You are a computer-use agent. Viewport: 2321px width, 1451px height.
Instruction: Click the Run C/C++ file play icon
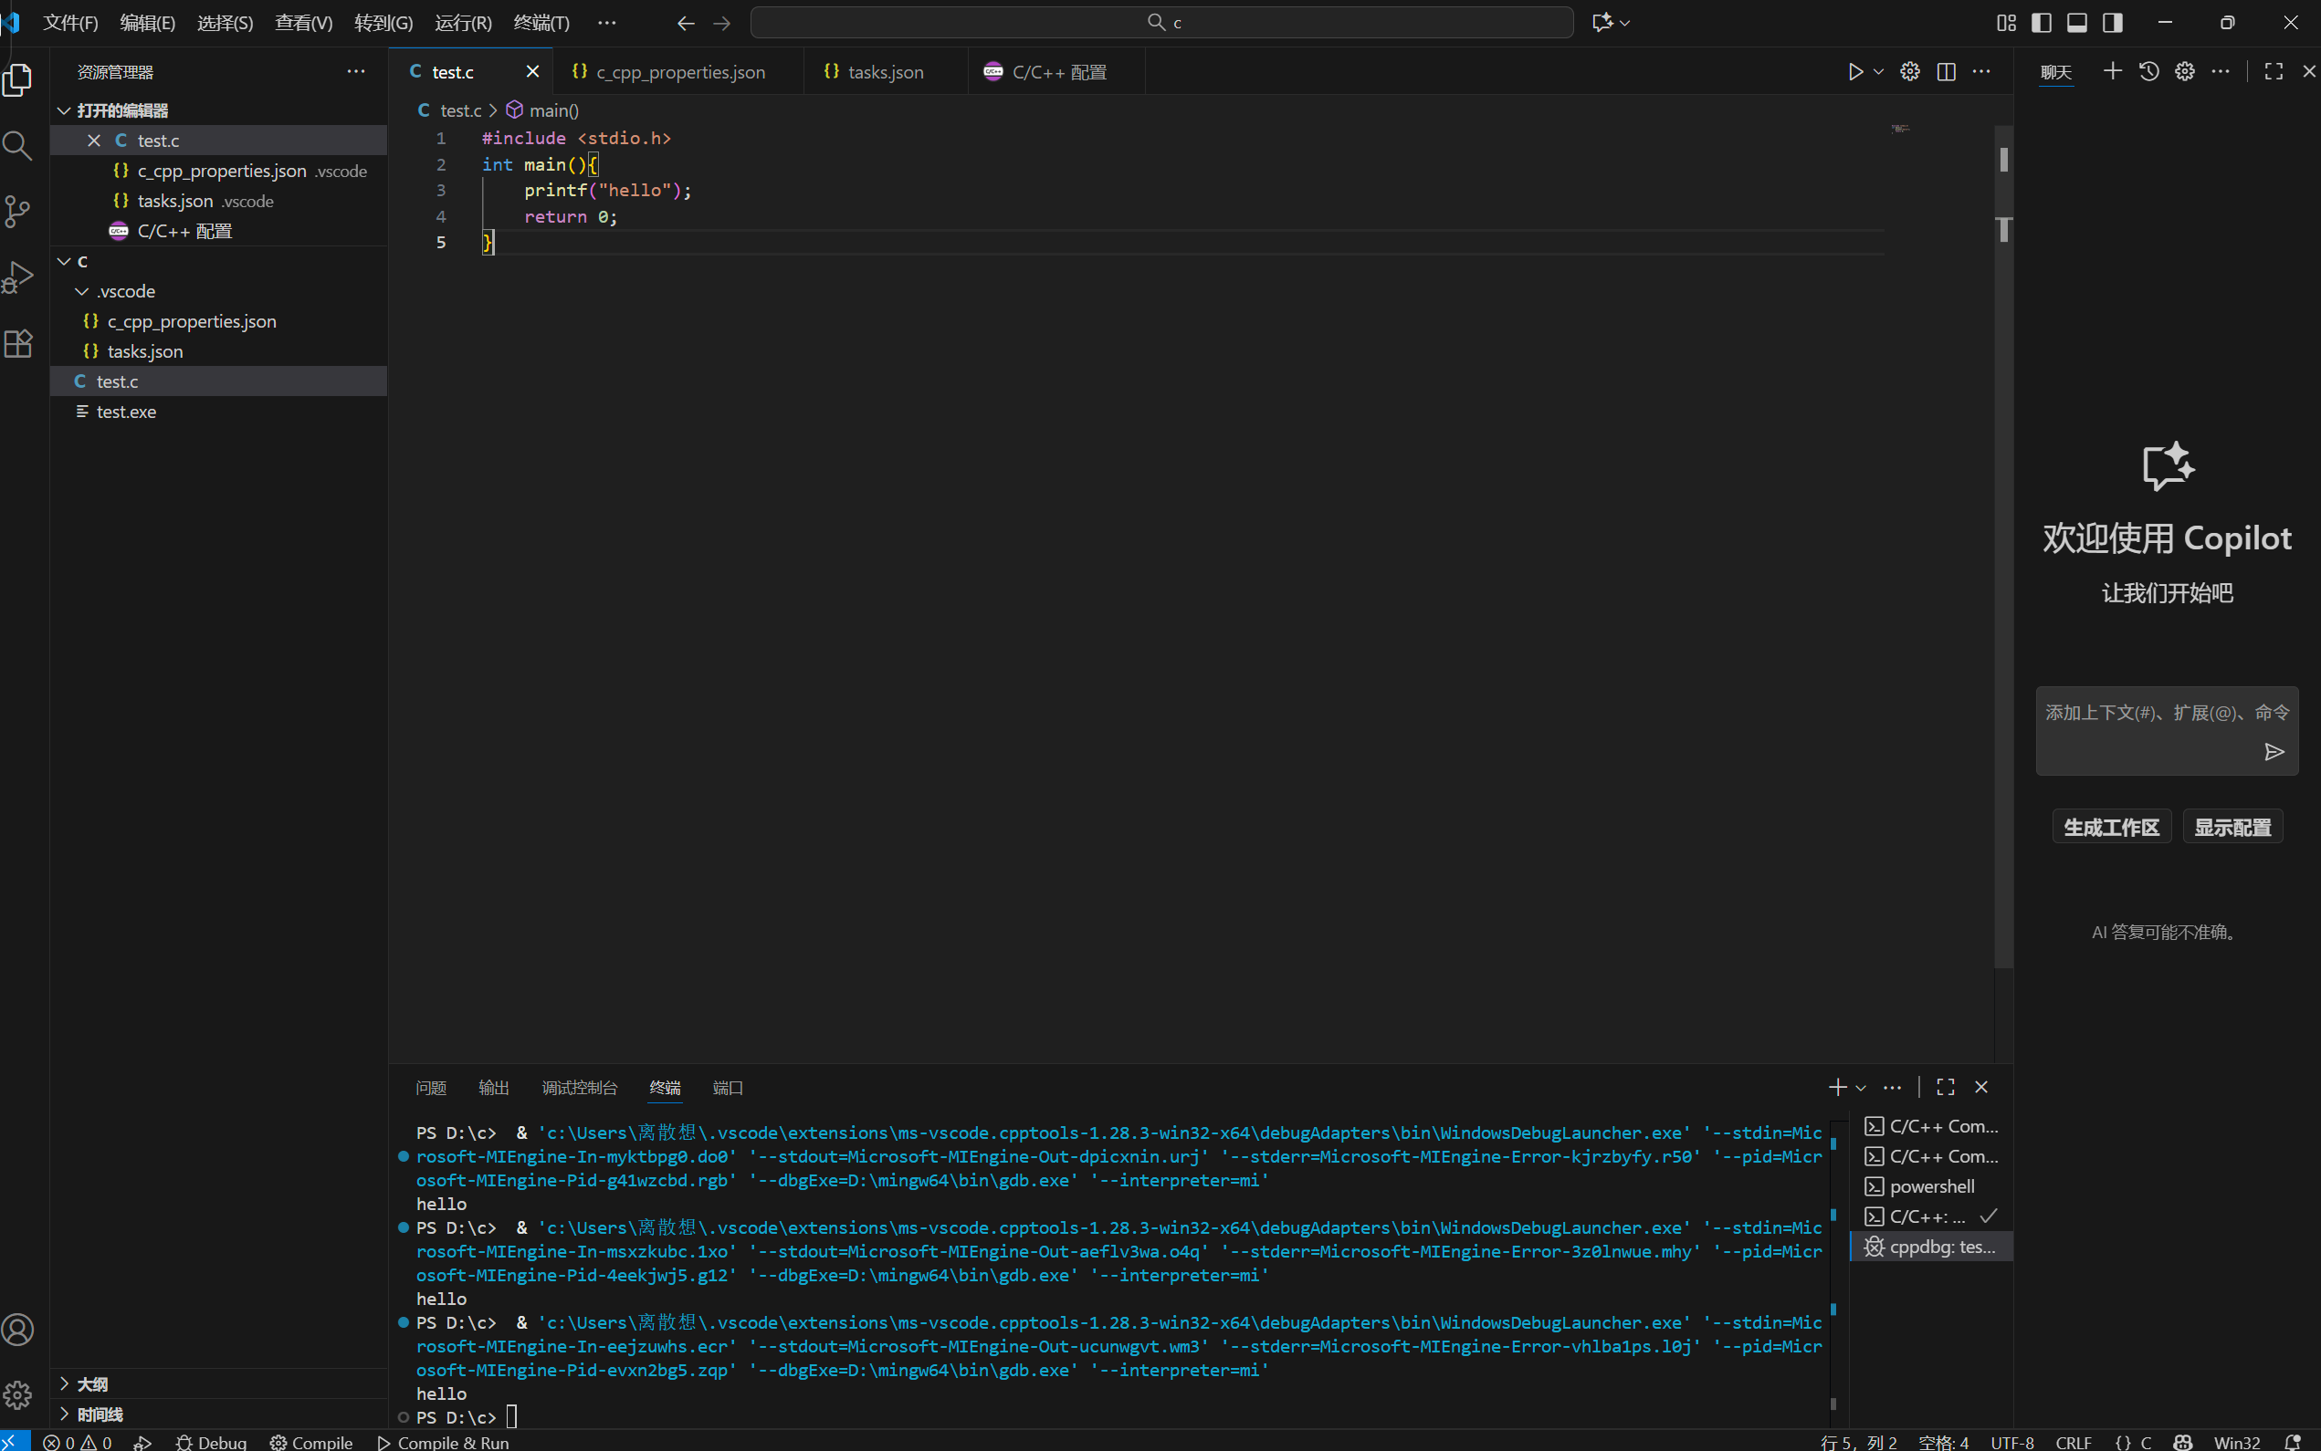coord(1854,72)
